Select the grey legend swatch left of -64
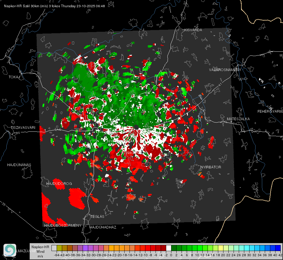 [54, 248]
